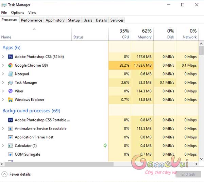Switch to the Performance tab

click(x=31, y=20)
